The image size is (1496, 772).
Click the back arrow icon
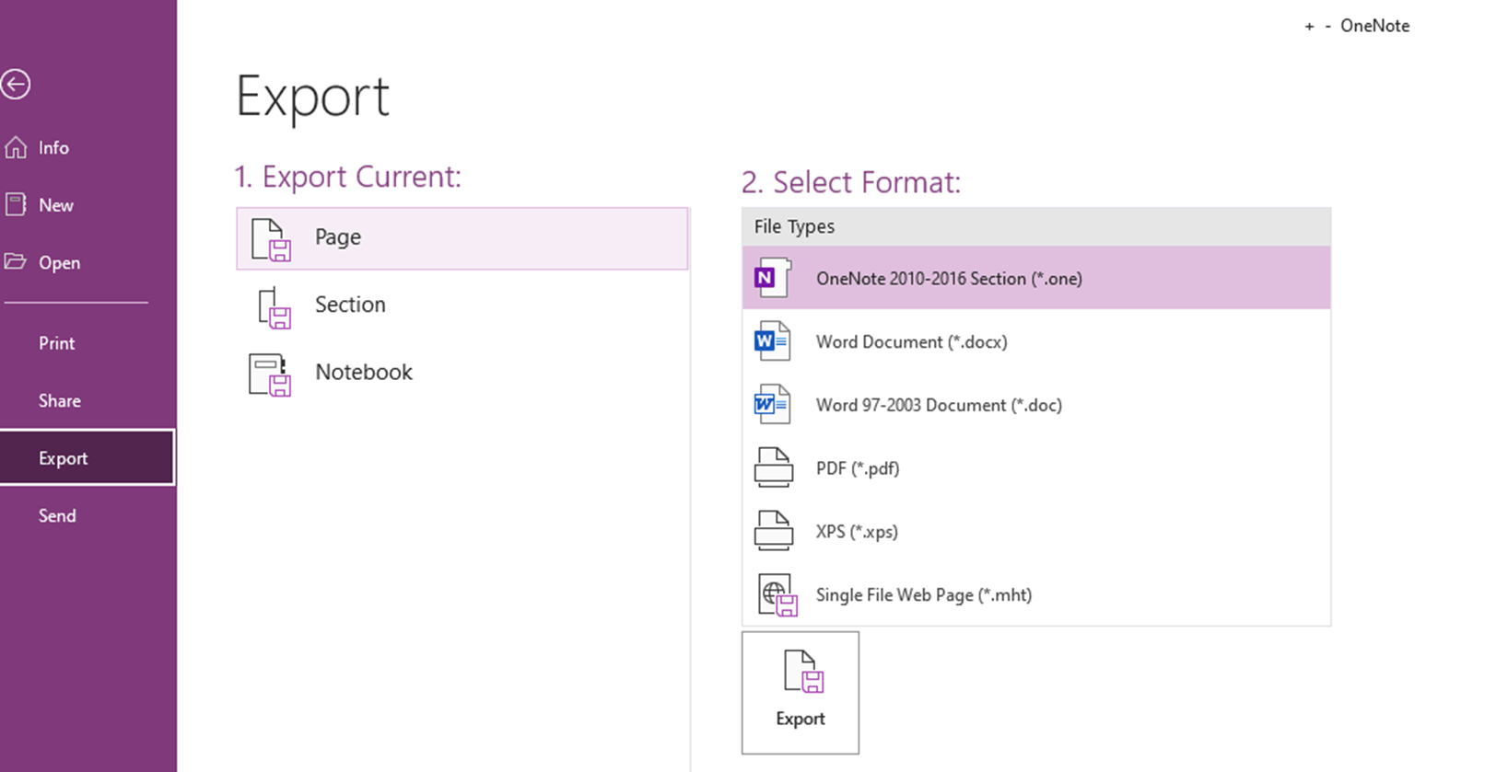click(x=16, y=85)
